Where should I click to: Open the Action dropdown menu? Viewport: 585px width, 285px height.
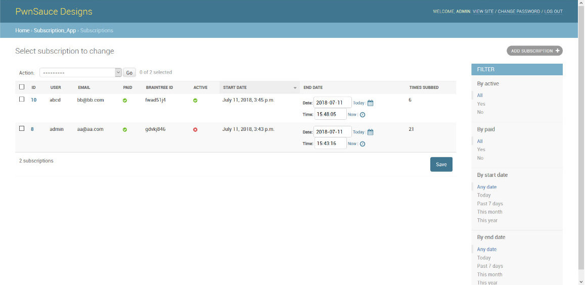[80, 73]
